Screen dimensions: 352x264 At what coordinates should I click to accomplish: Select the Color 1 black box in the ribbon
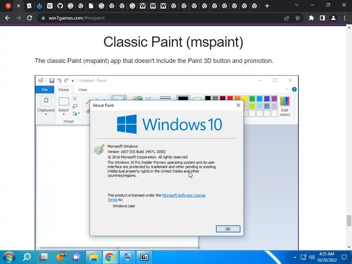(183, 98)
